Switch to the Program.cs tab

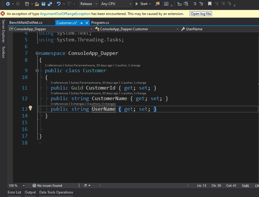[x=100, y=23]
